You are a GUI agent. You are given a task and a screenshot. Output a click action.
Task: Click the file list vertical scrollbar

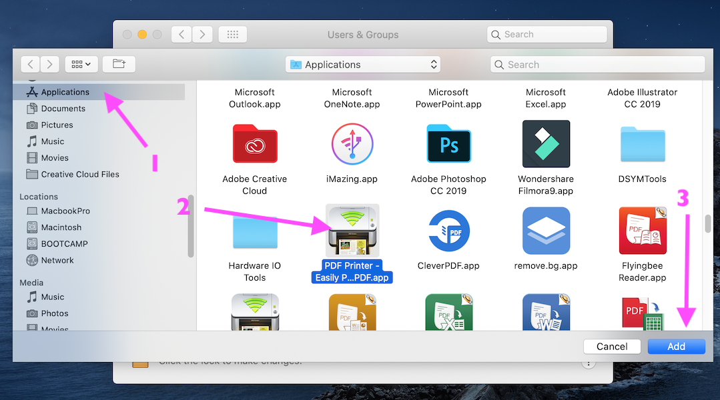tap(707, 224)
